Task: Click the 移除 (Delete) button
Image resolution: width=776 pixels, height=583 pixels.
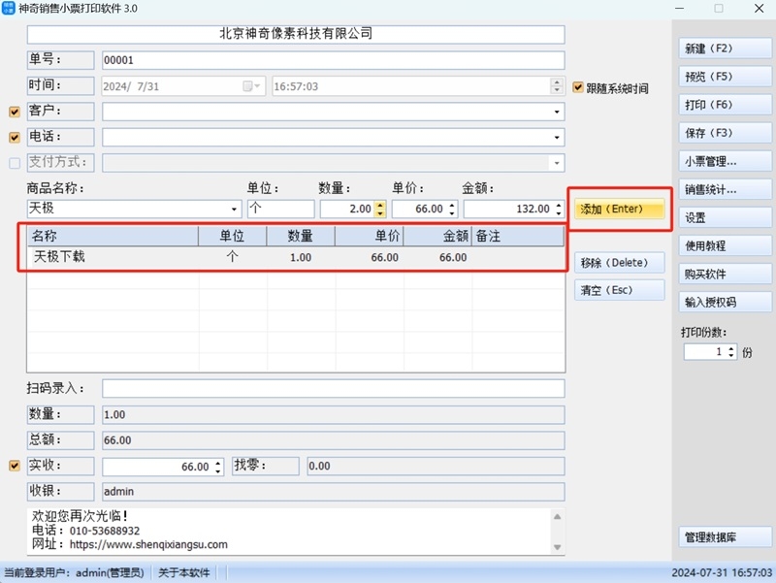Action: (x=619, y=262)
